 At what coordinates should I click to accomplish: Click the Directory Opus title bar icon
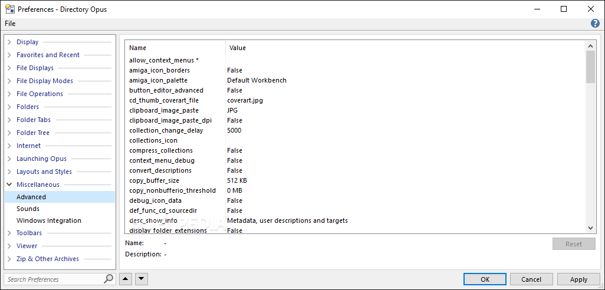(9, 9)
